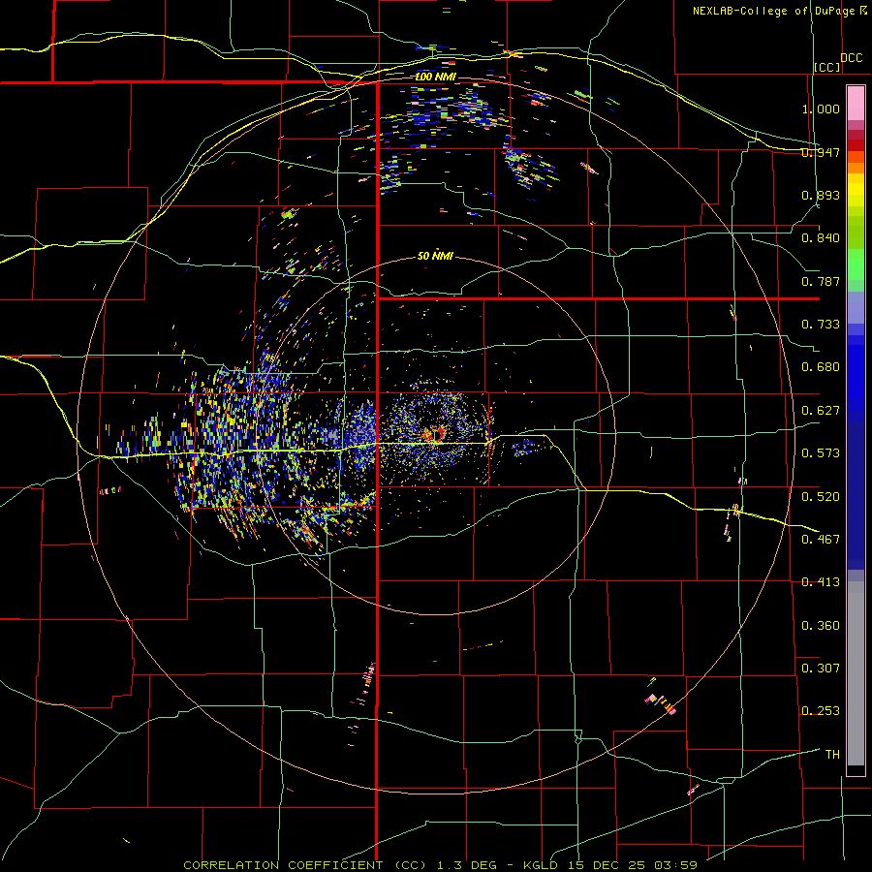This screenshot has width=872, height=872.
Task: Click the 0.360 scale value
Action: click(821, 626)
